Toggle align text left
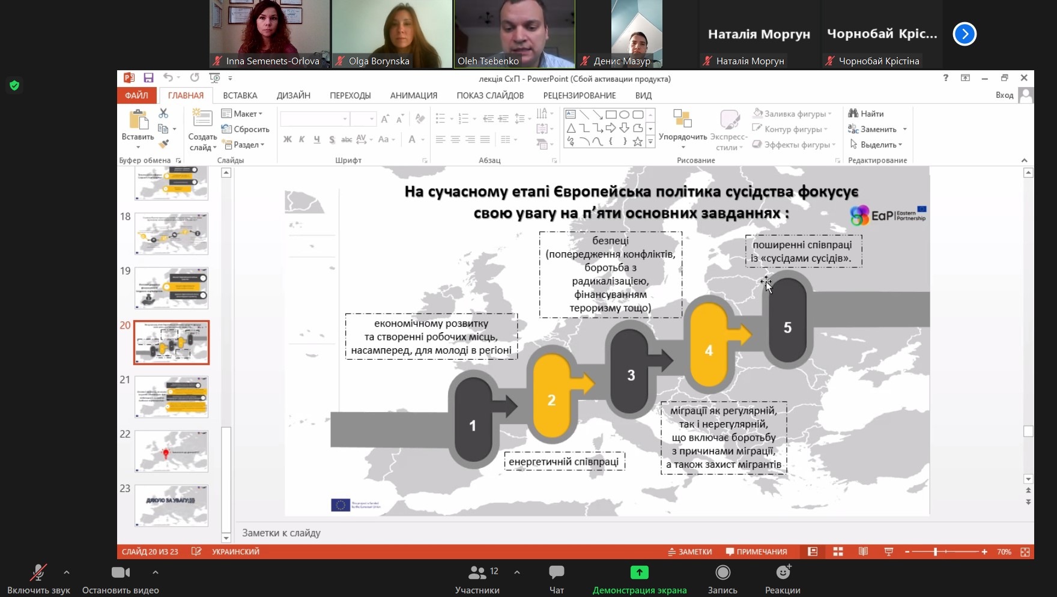 (x=440, y=139)
